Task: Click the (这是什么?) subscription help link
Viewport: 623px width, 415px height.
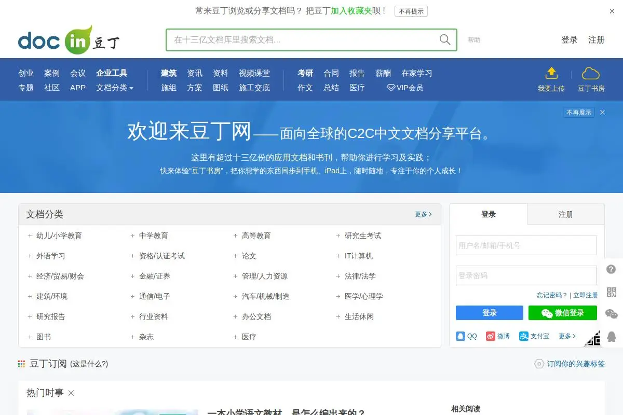Action: 89,364
